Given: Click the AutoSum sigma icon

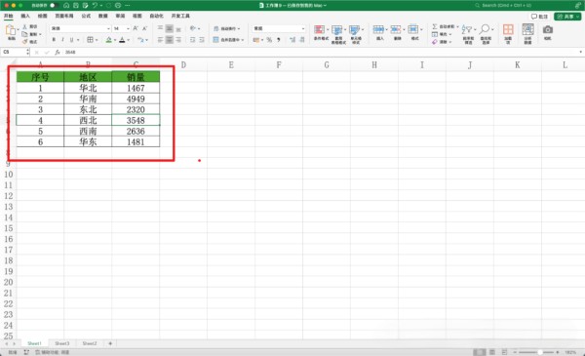Looking at the screenshot, I should point(435,26).
